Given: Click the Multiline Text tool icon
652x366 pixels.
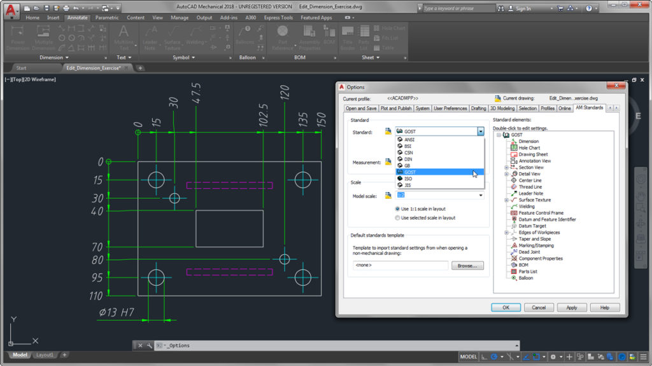Looking at the screenshot, I should tap(124, 32).
